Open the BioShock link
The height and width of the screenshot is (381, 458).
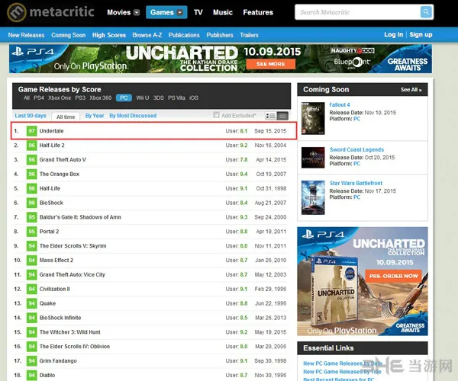(51, 203)
